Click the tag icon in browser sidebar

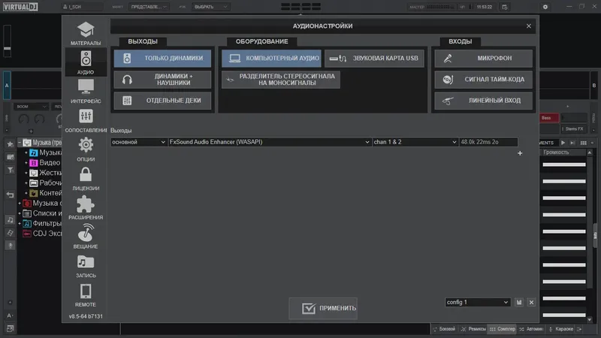(x=11, y=233)
